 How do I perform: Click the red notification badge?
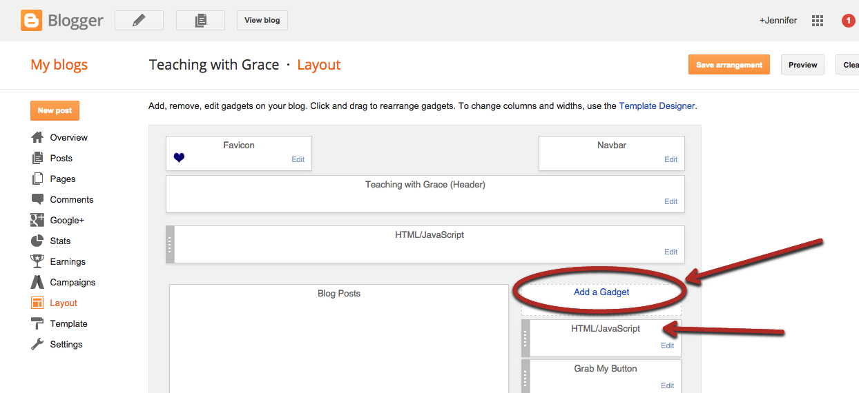(x=849, y=21)
